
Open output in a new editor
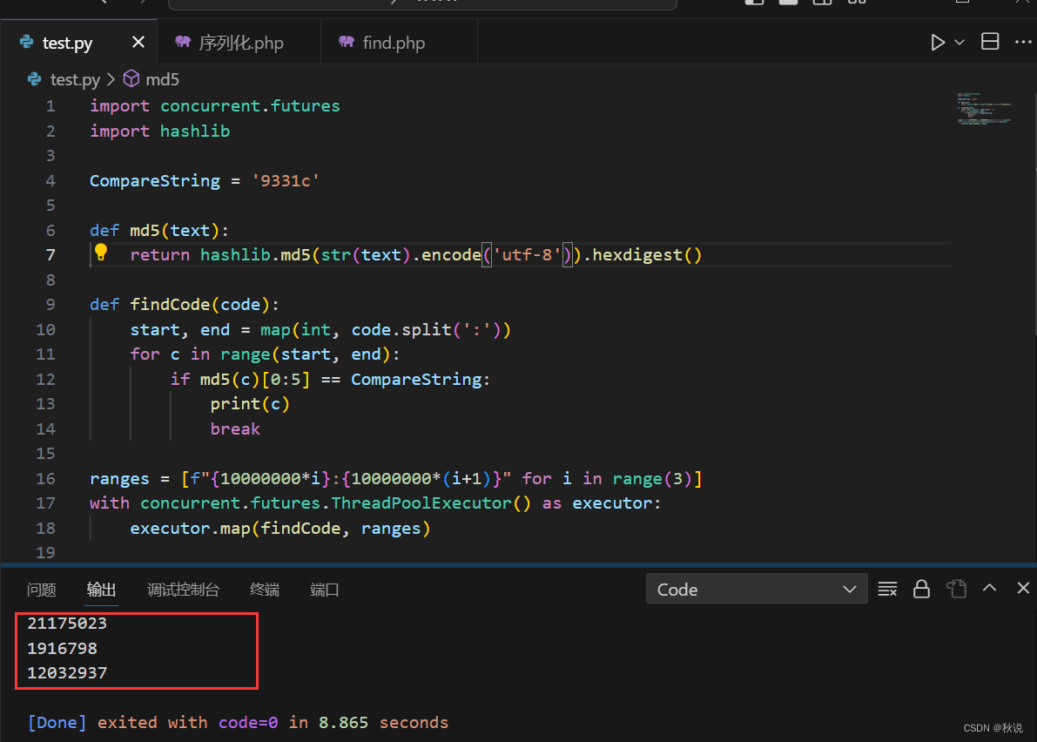tap(956, 589)
